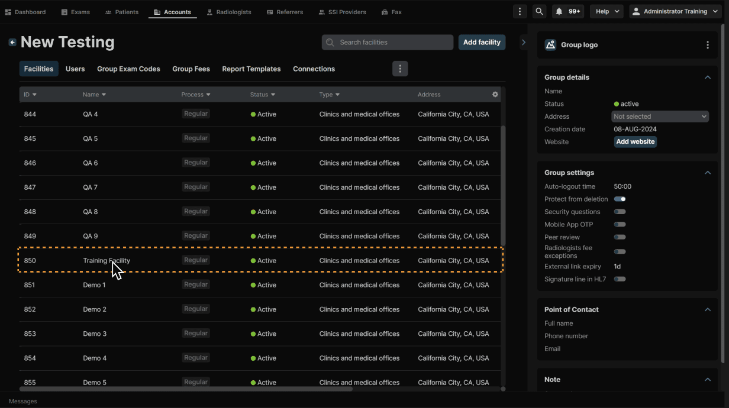
Task: Select the Facilities tab
Action: tap(39, 69)
